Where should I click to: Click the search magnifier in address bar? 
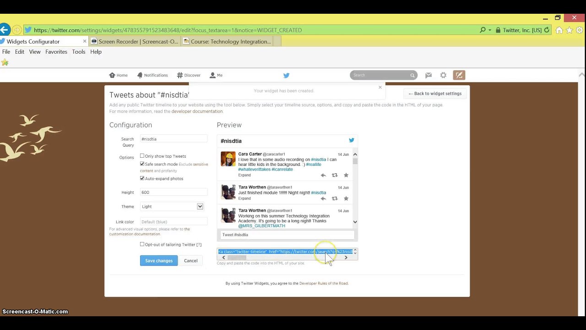point(483,30)
